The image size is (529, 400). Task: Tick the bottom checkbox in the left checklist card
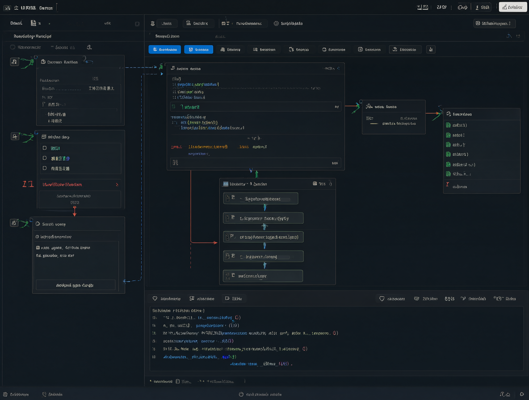click(45, 168)
